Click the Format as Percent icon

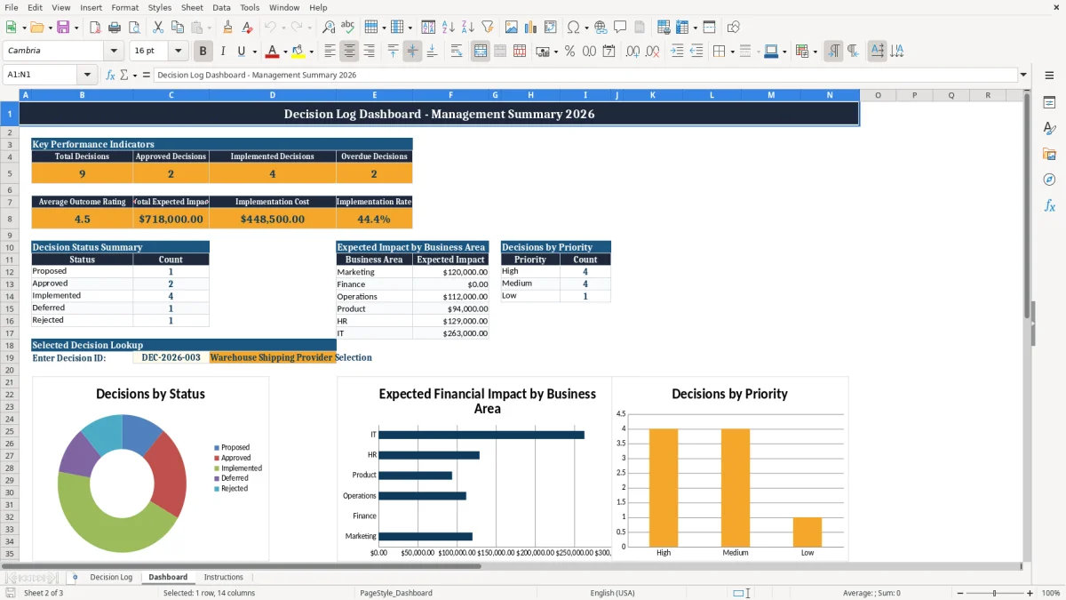pyautogui.click(x=569, y=52)
